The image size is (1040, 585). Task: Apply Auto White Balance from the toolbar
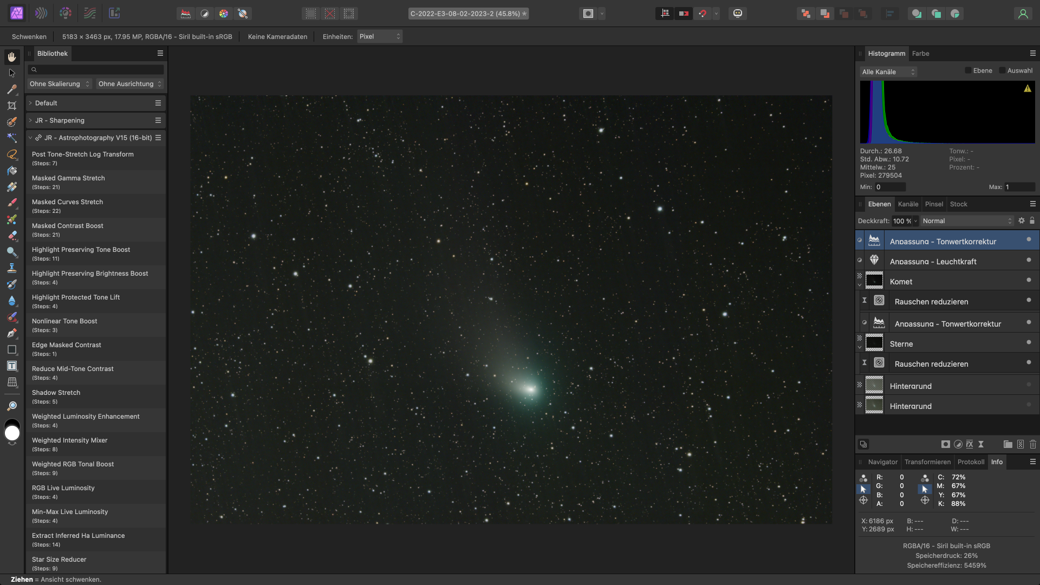(x=243, y=14)
